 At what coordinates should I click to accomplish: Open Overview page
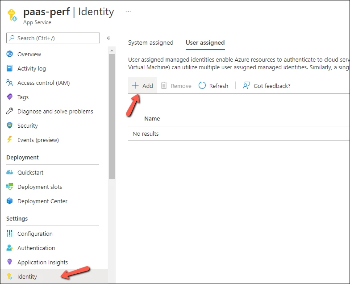tap(29, 54)
